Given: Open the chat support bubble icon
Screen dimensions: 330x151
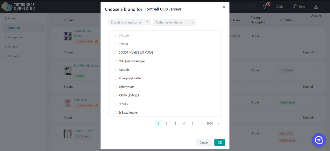Looking at the screenshot, I should [319, 140].
